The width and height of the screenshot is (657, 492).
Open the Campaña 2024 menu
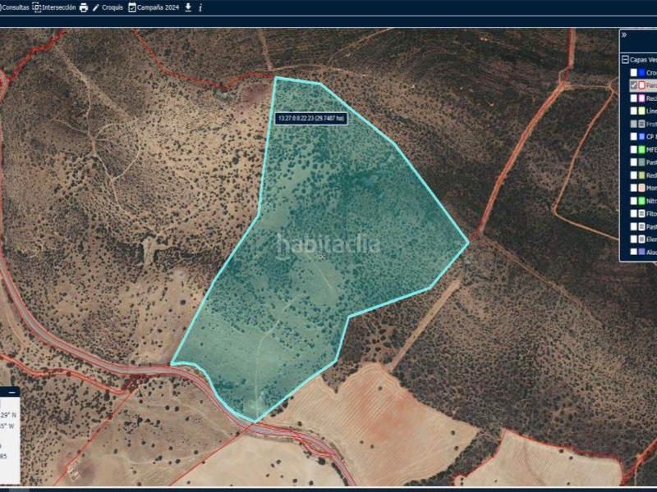pos(158,7)
